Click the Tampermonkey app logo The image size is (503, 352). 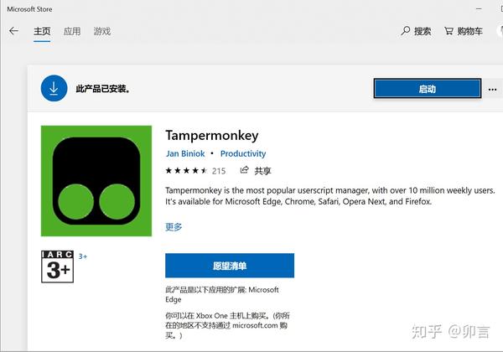point(96,181)
